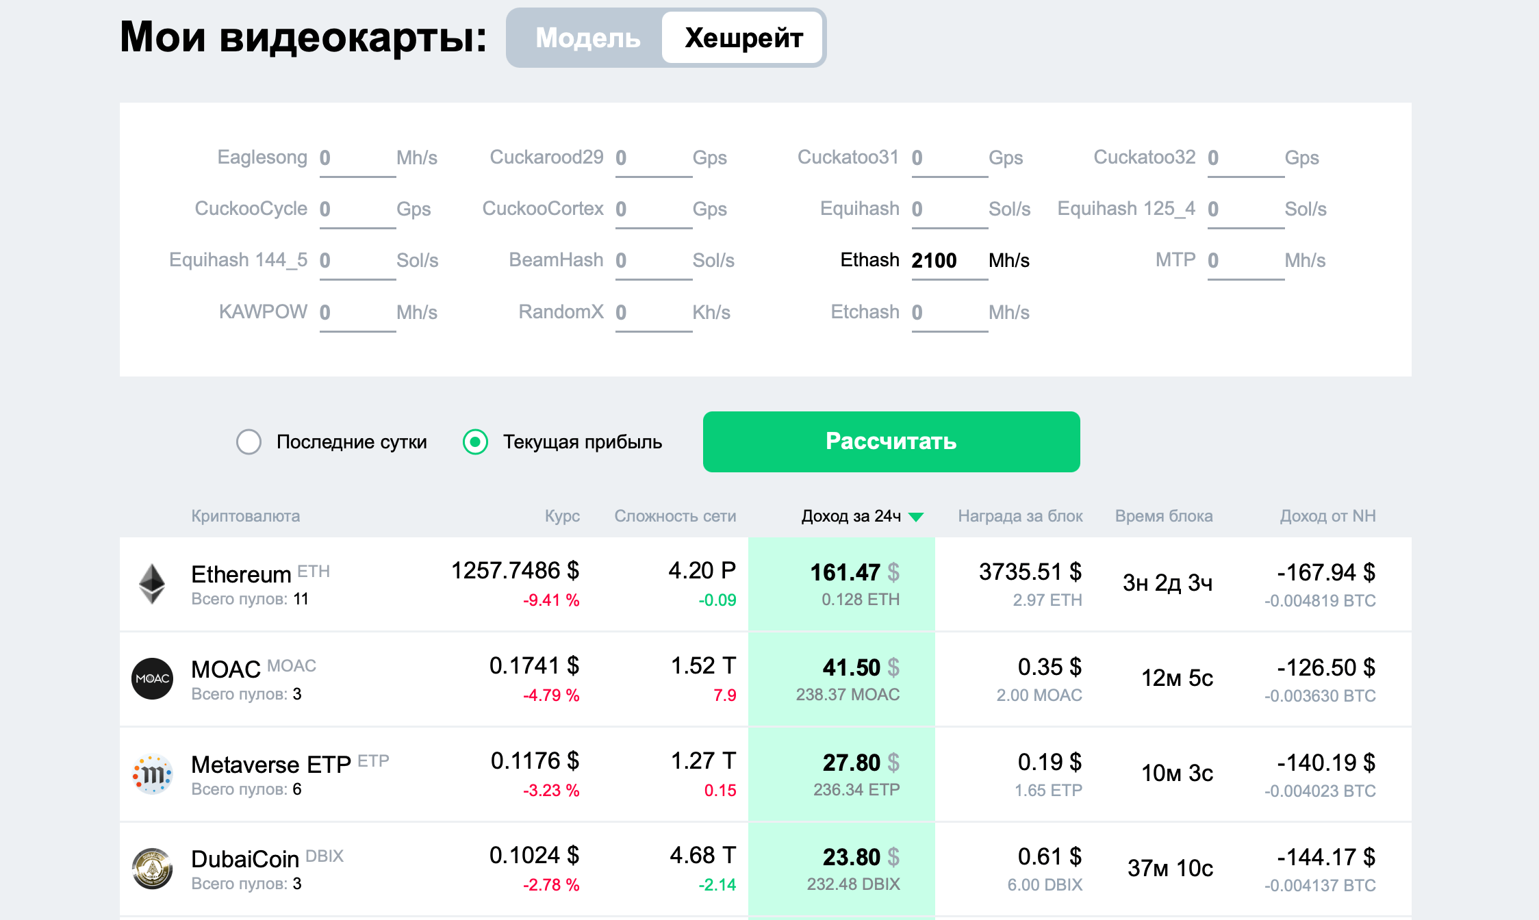
Task: Open the DubaiCoin coin link
Action: click(x=245, y=858)
